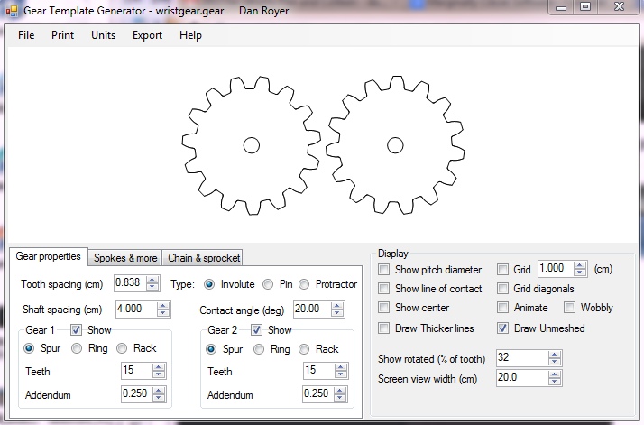Open the File menu
The image size is (644, 425).
coord(26,35)
